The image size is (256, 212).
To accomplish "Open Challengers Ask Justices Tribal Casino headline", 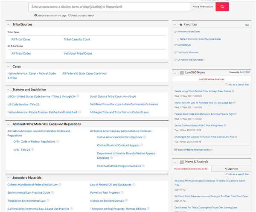I will coord(204,137).
